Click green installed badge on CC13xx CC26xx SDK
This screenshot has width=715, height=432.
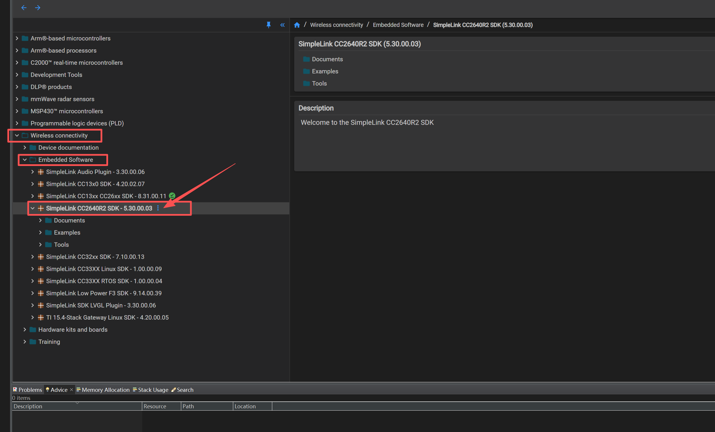pyautogui.click(x=172, y=196)
